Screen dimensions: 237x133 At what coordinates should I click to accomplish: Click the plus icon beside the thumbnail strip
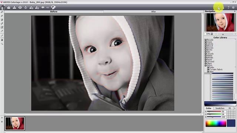pos(2,117)
